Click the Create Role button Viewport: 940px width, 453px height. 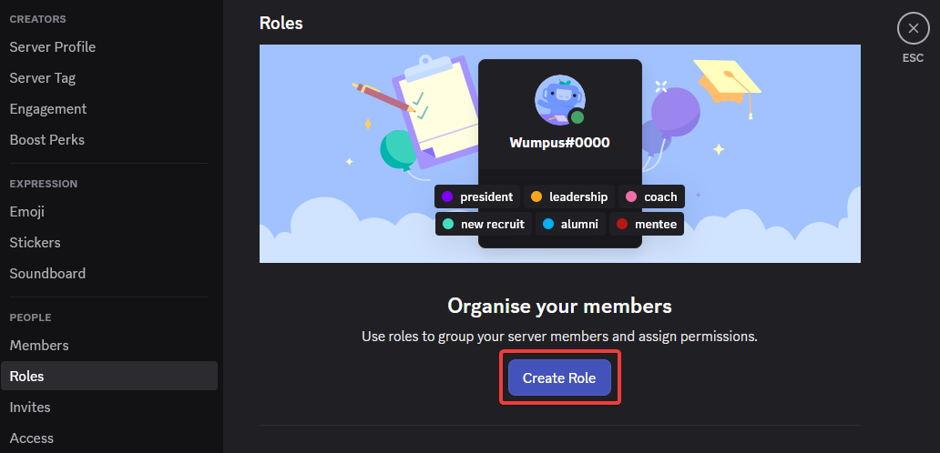pyautogui.click(x=559, y=377)
